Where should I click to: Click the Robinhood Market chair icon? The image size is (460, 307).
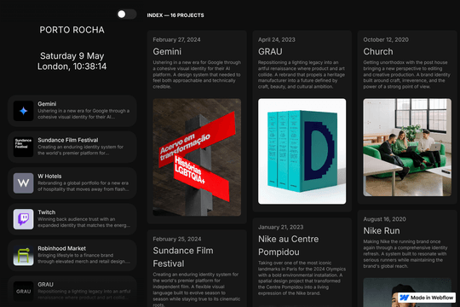coord(24,255)
